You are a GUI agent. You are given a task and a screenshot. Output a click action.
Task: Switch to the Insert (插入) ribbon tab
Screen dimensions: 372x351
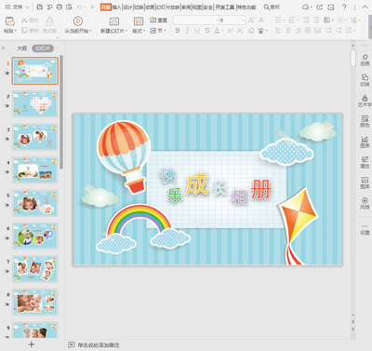(x=117, y=7)
